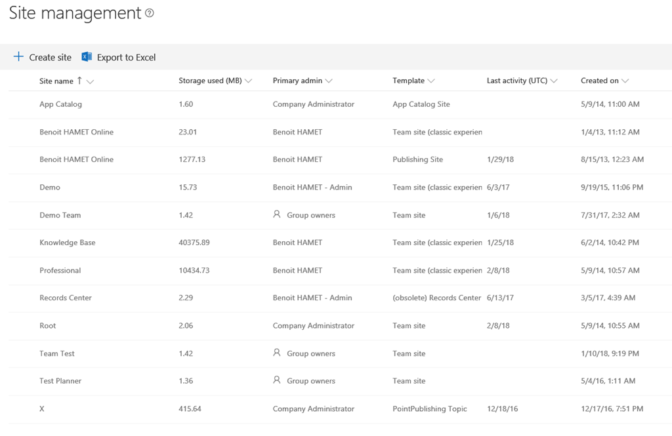Select the Records Center site name
Viewport: 672px width, 436px height.
[65, 298]
